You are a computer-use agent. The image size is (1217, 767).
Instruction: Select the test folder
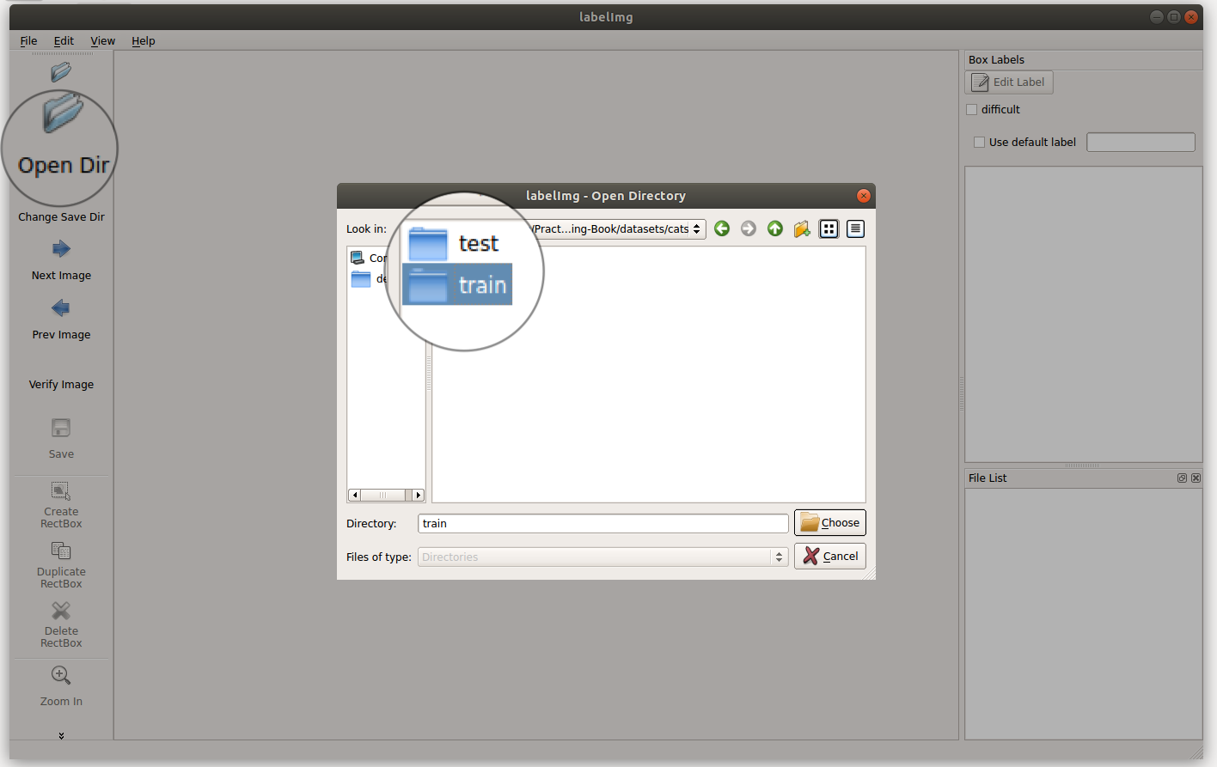[x=454, y=244]
